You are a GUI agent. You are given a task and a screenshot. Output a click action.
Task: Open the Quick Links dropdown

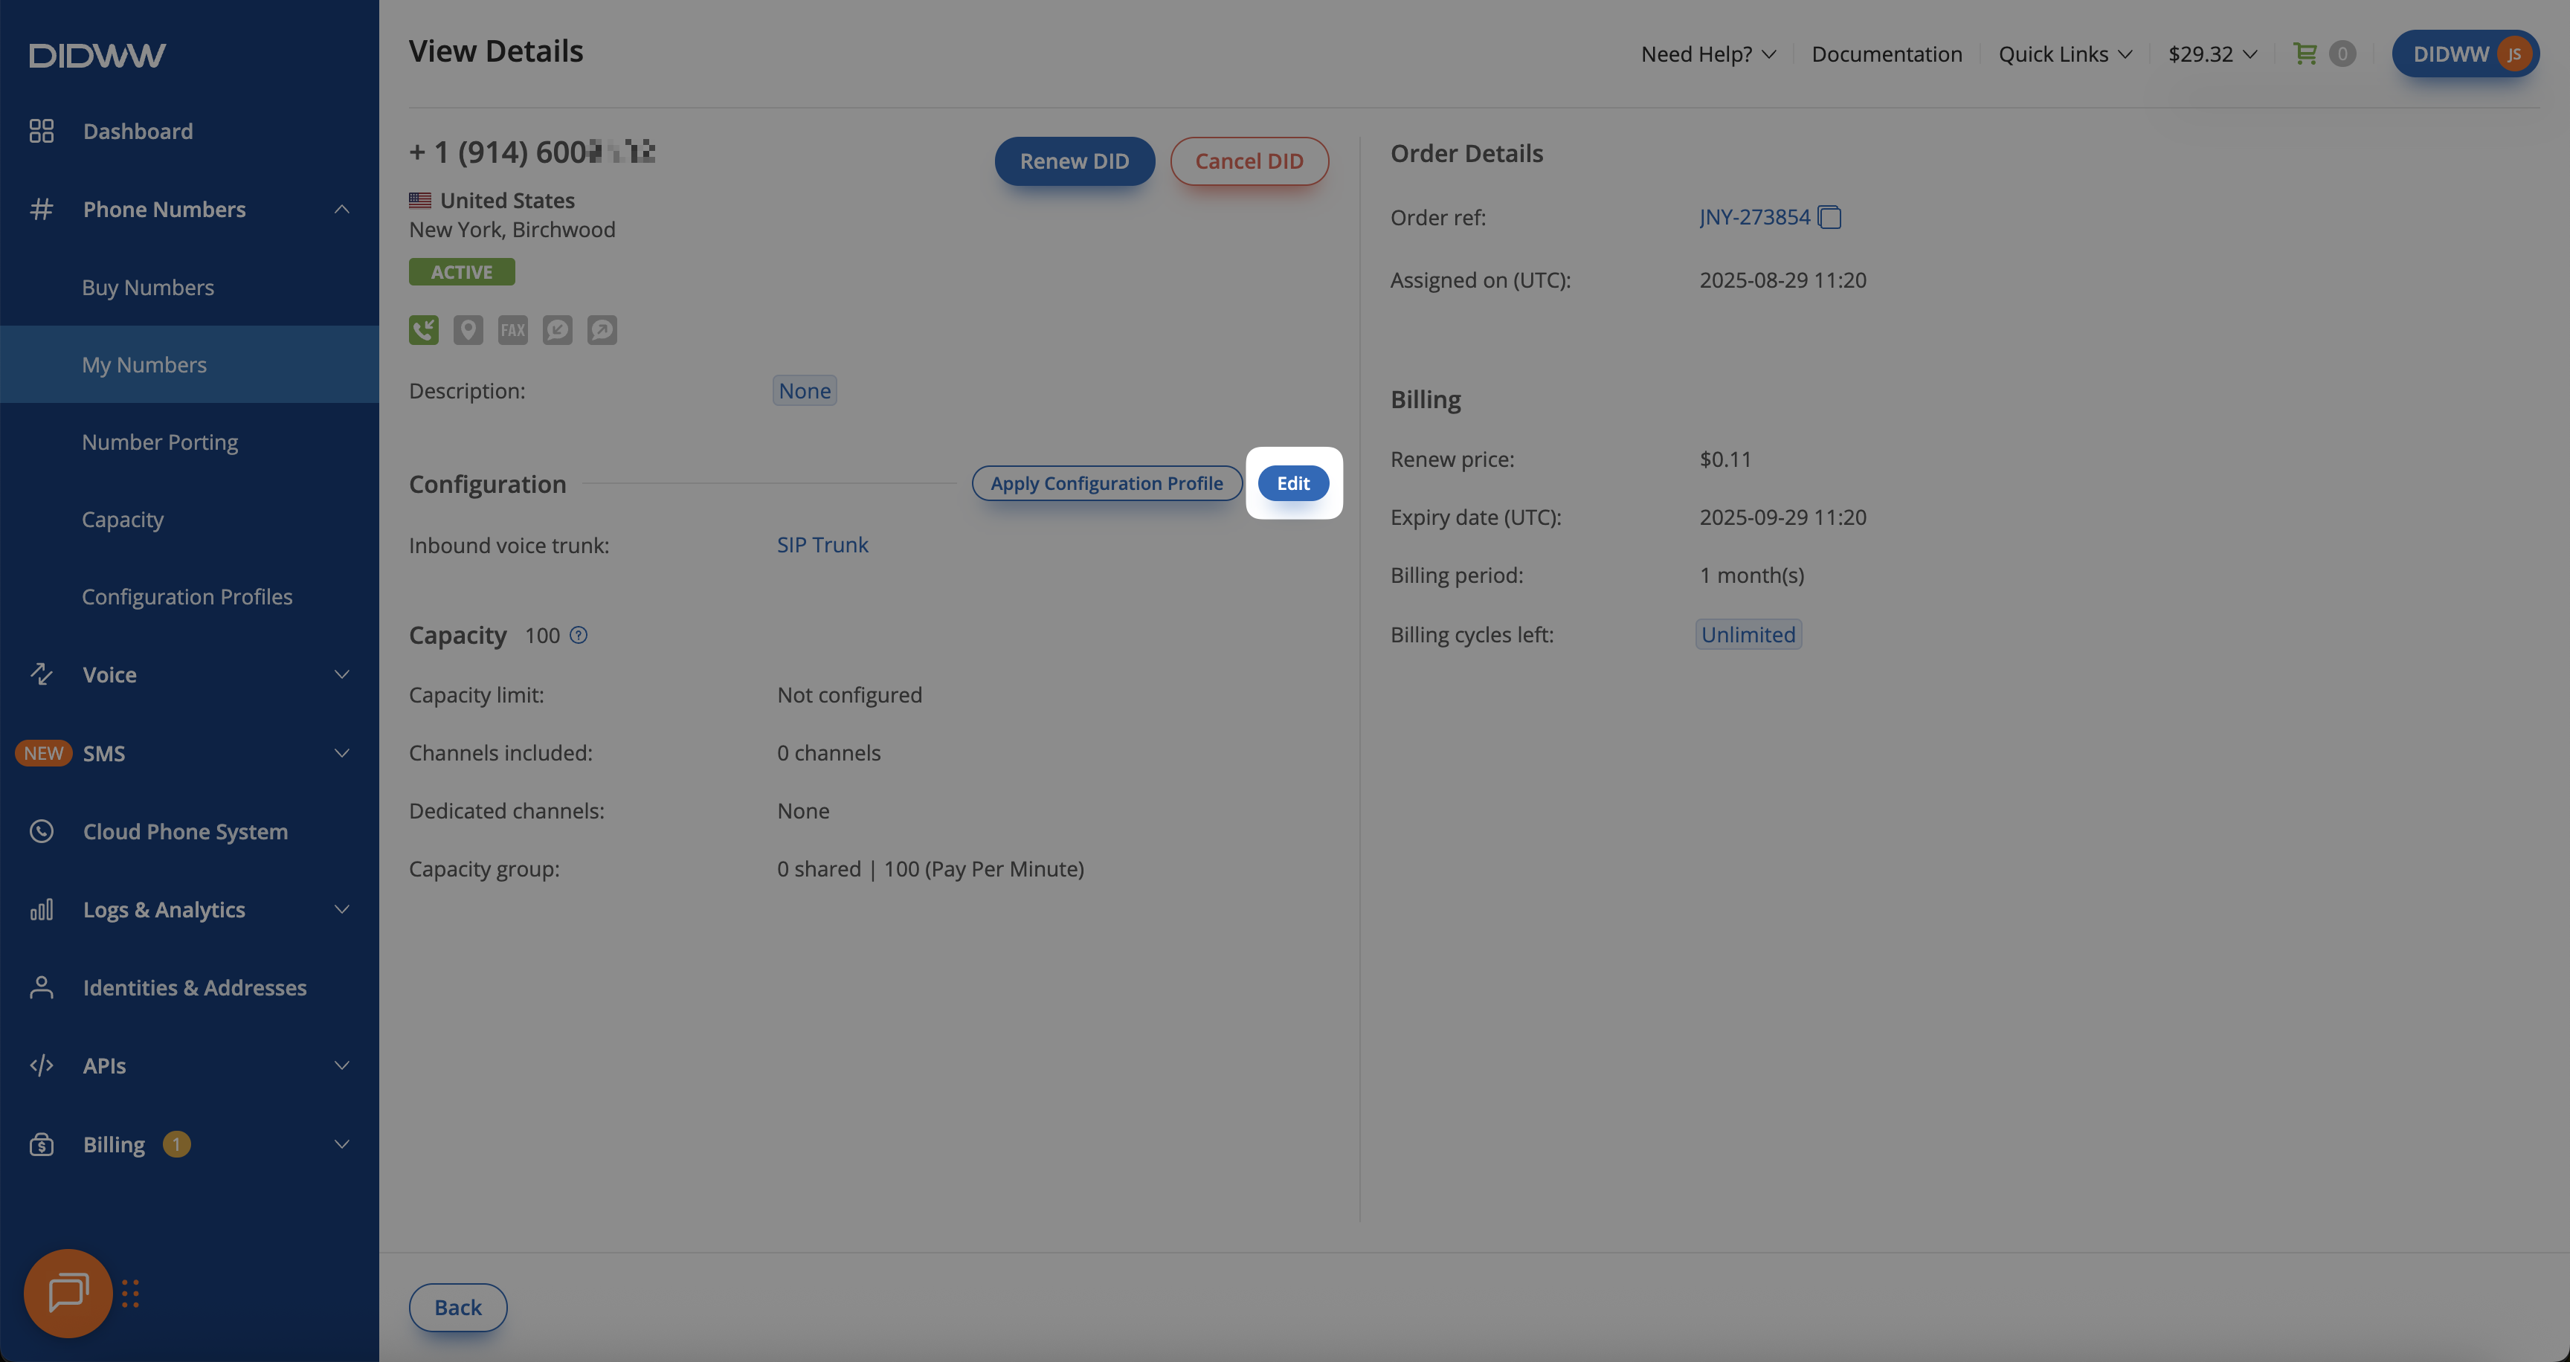click(x=2065, y=54)
